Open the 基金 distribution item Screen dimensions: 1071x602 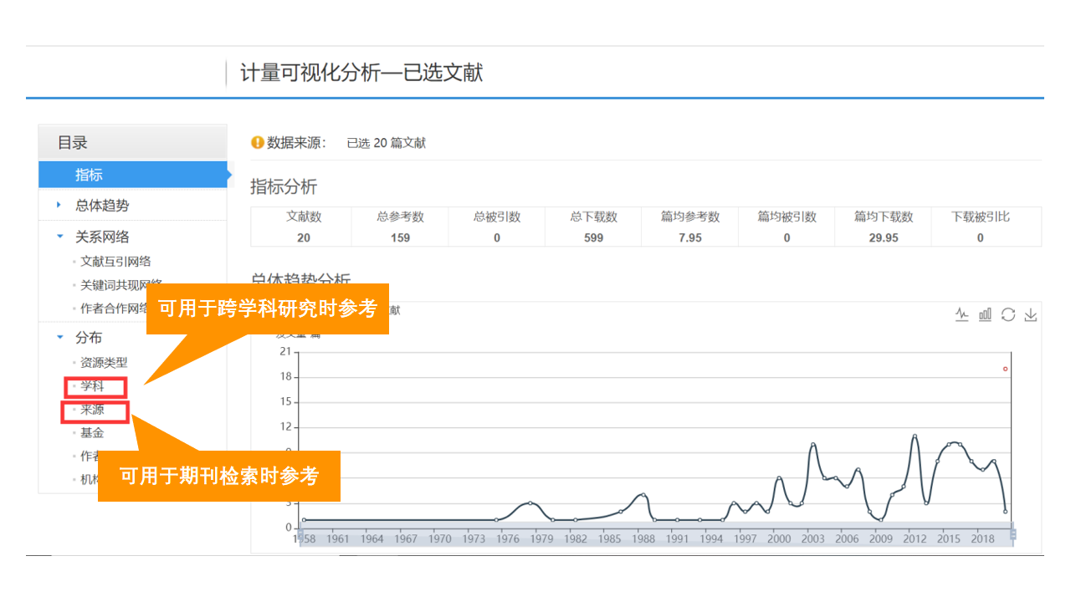click(92, 433)
